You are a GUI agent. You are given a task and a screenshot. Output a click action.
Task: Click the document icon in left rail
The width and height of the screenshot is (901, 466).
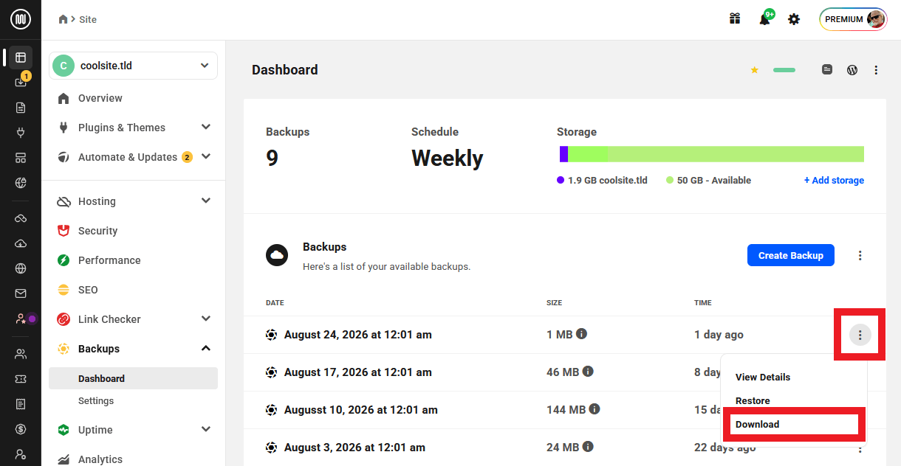(x=21, y=108)
